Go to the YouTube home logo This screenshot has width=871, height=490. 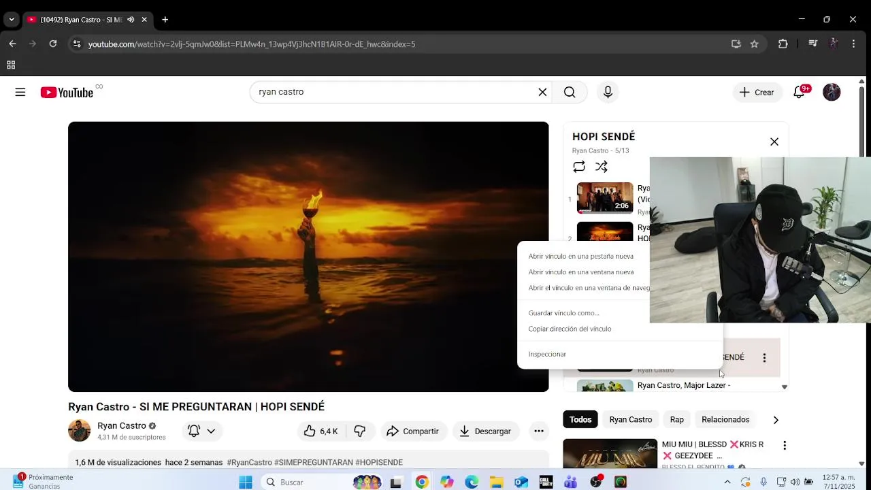pyautogui.click(x=67, y=93)
